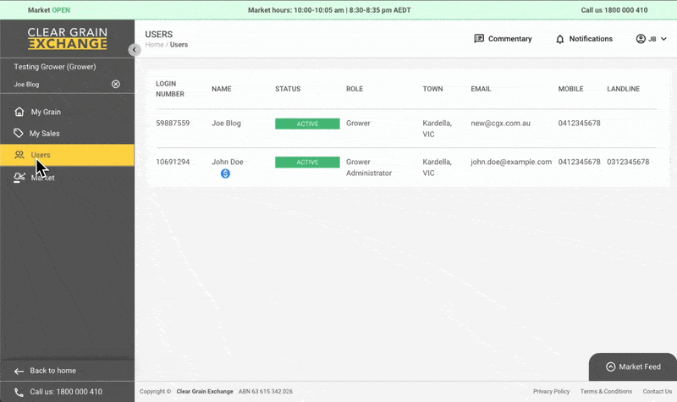Open the Contact Us link
The height and width of the screenshot is (402, 677).
click(658, 391)
